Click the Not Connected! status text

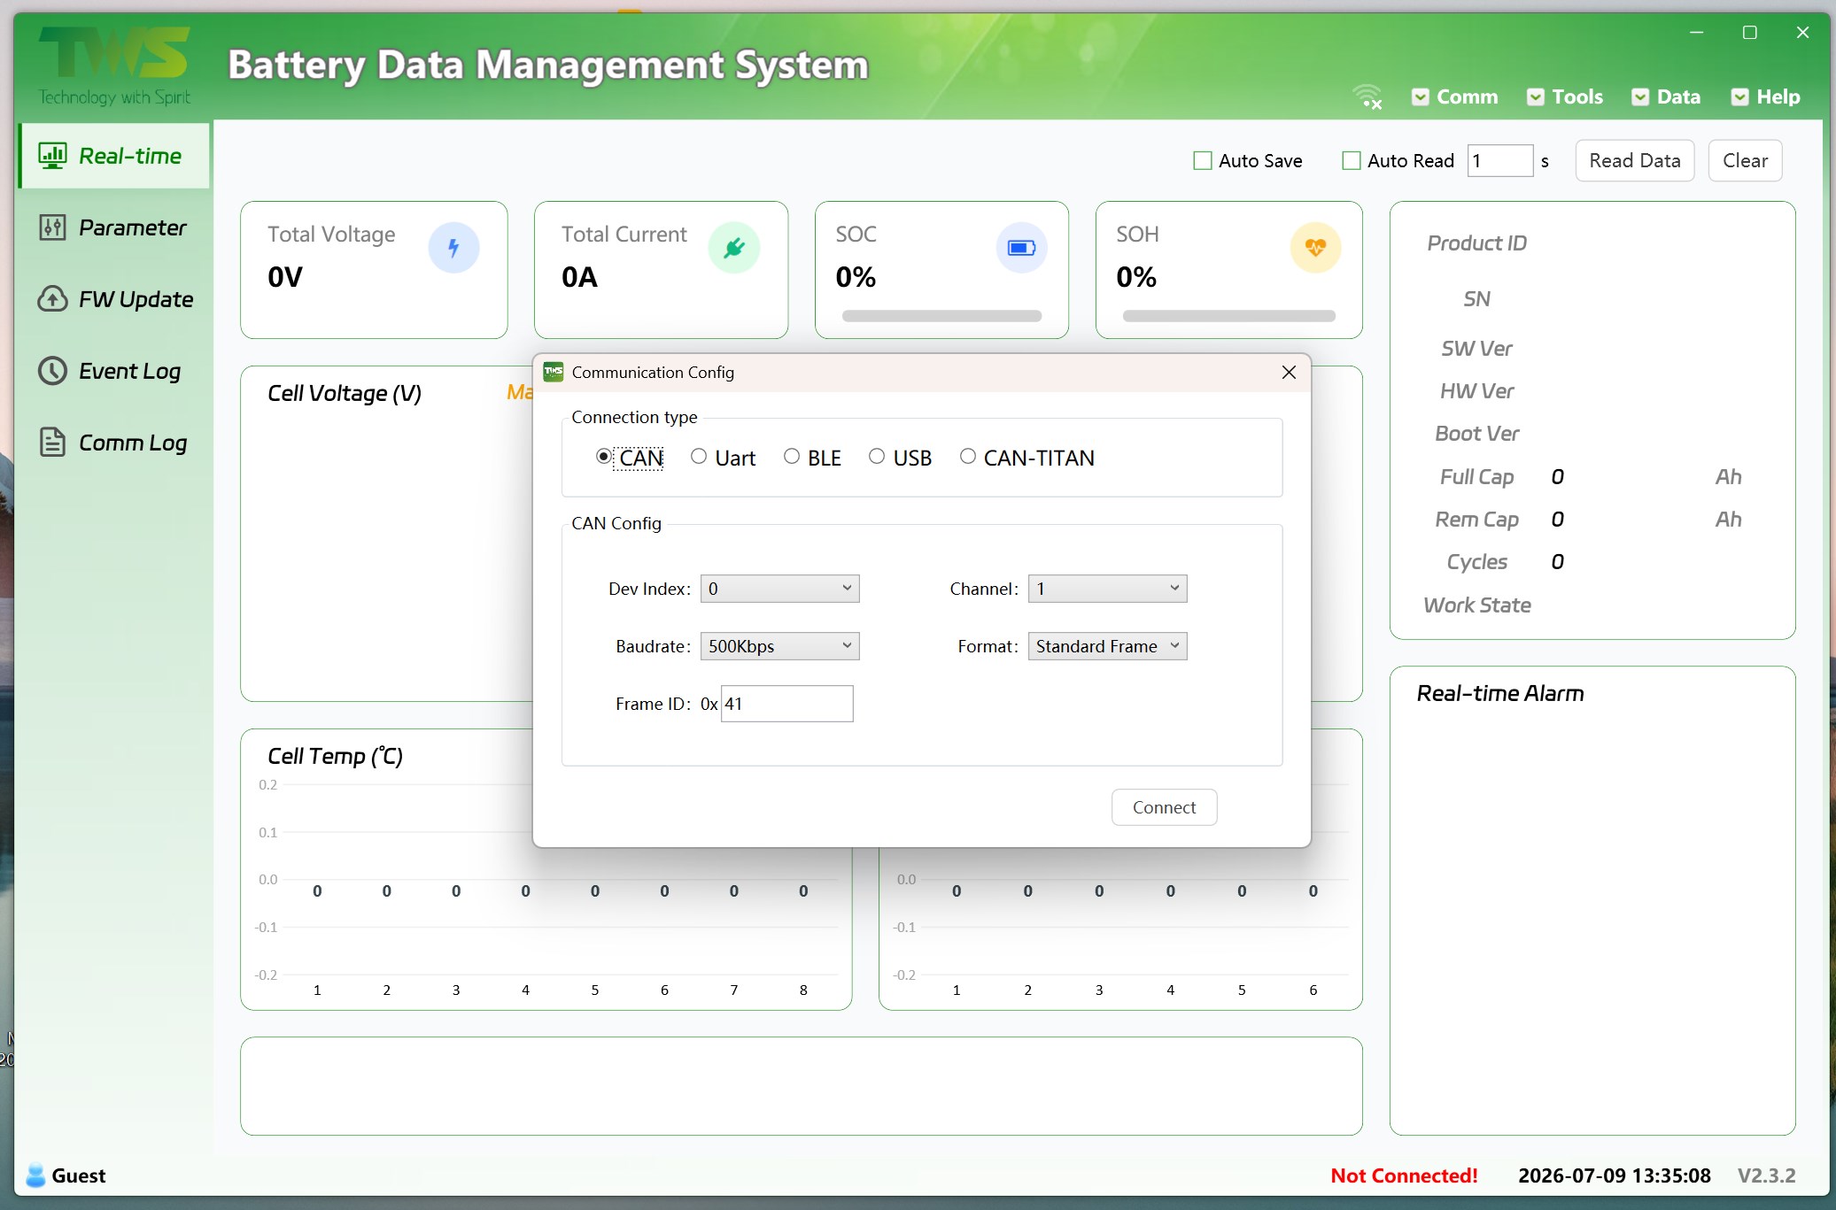(x=1404, y=1175)
